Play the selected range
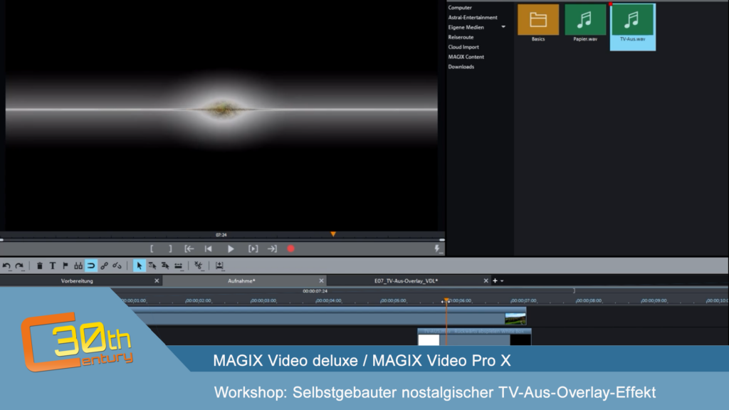The image size is (729, 410). tap(253, 249)
